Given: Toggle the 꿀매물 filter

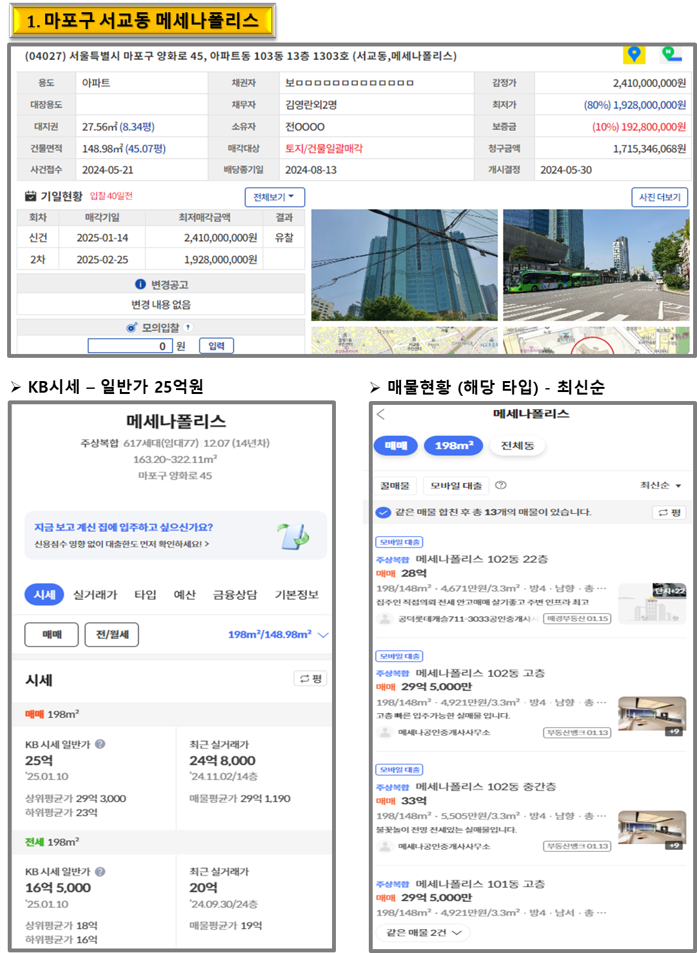Looking at the screenshot, I should pos(395,486).
